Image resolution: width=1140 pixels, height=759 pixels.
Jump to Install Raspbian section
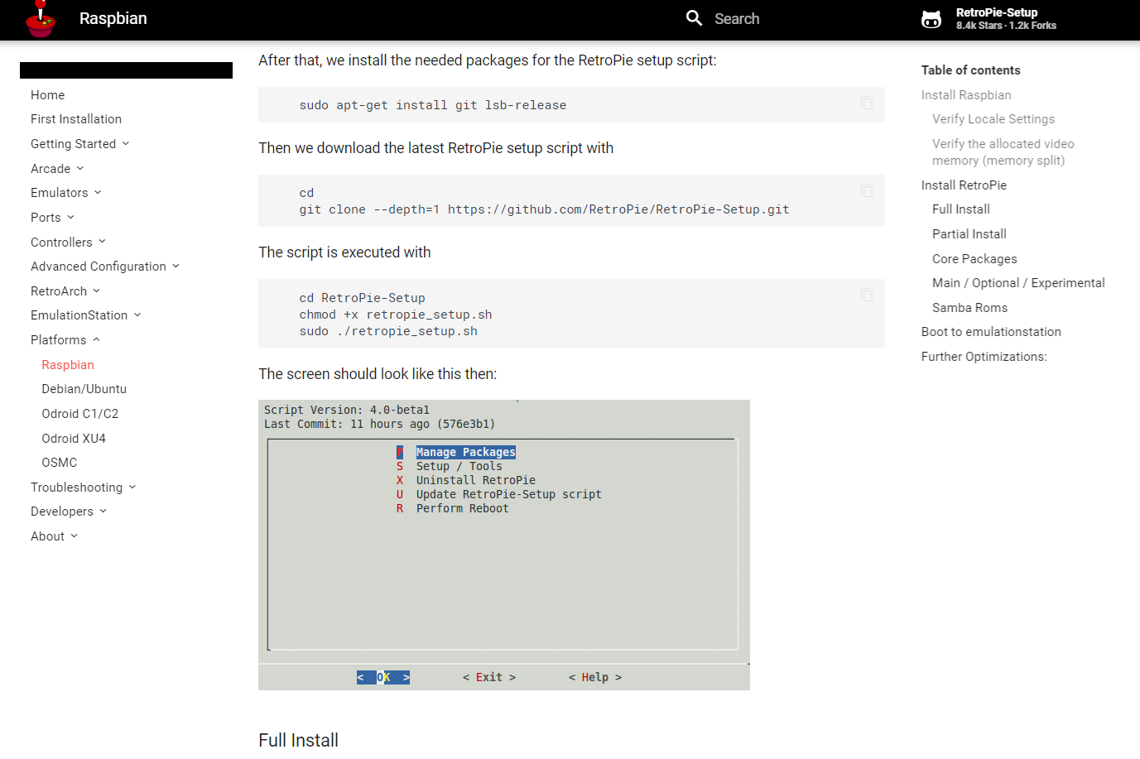(x=966, y=95)
